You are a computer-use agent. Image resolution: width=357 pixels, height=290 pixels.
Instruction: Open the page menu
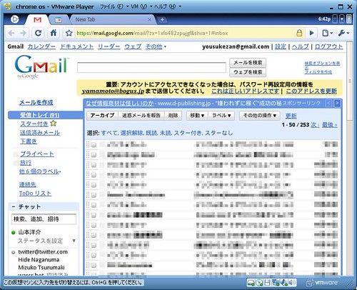tap(327, 33)
